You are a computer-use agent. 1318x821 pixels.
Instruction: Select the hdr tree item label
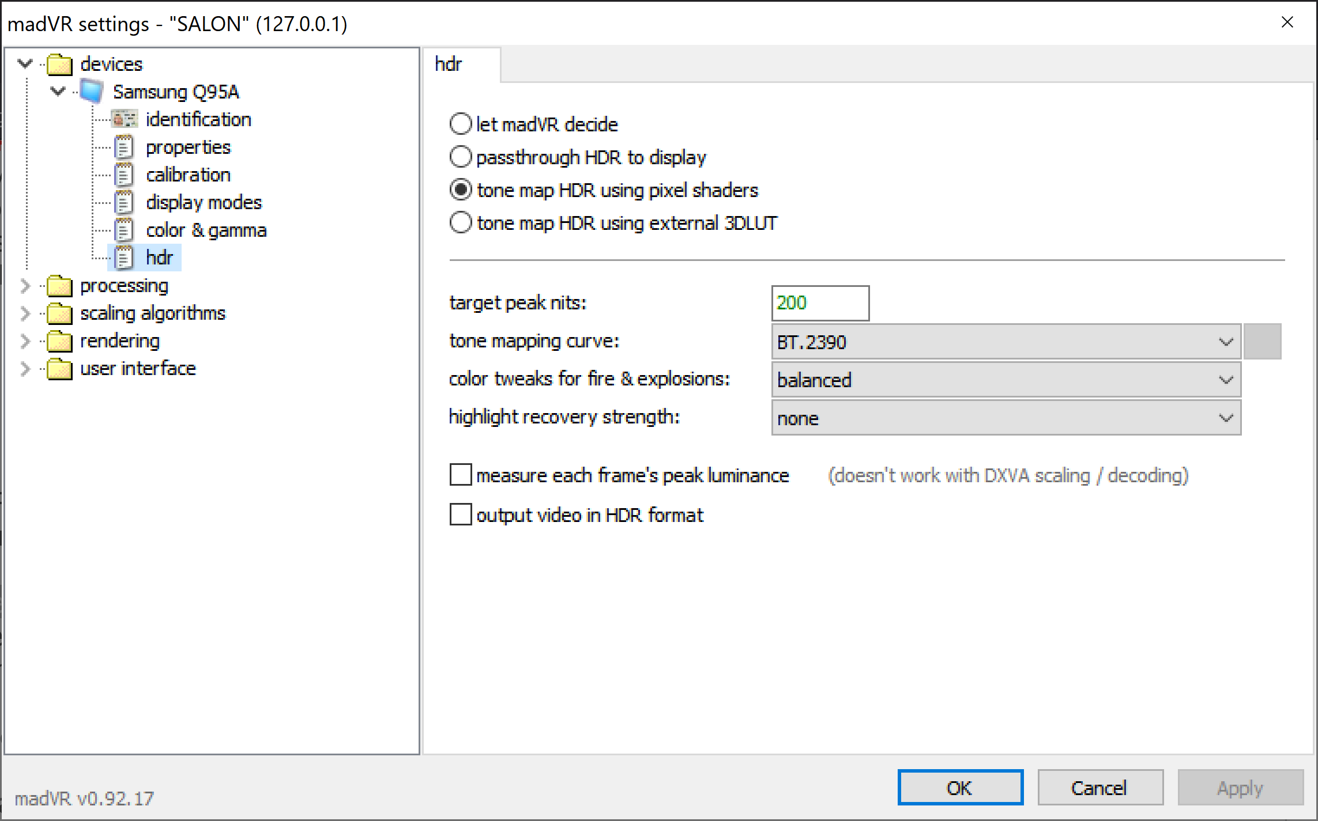159,258
